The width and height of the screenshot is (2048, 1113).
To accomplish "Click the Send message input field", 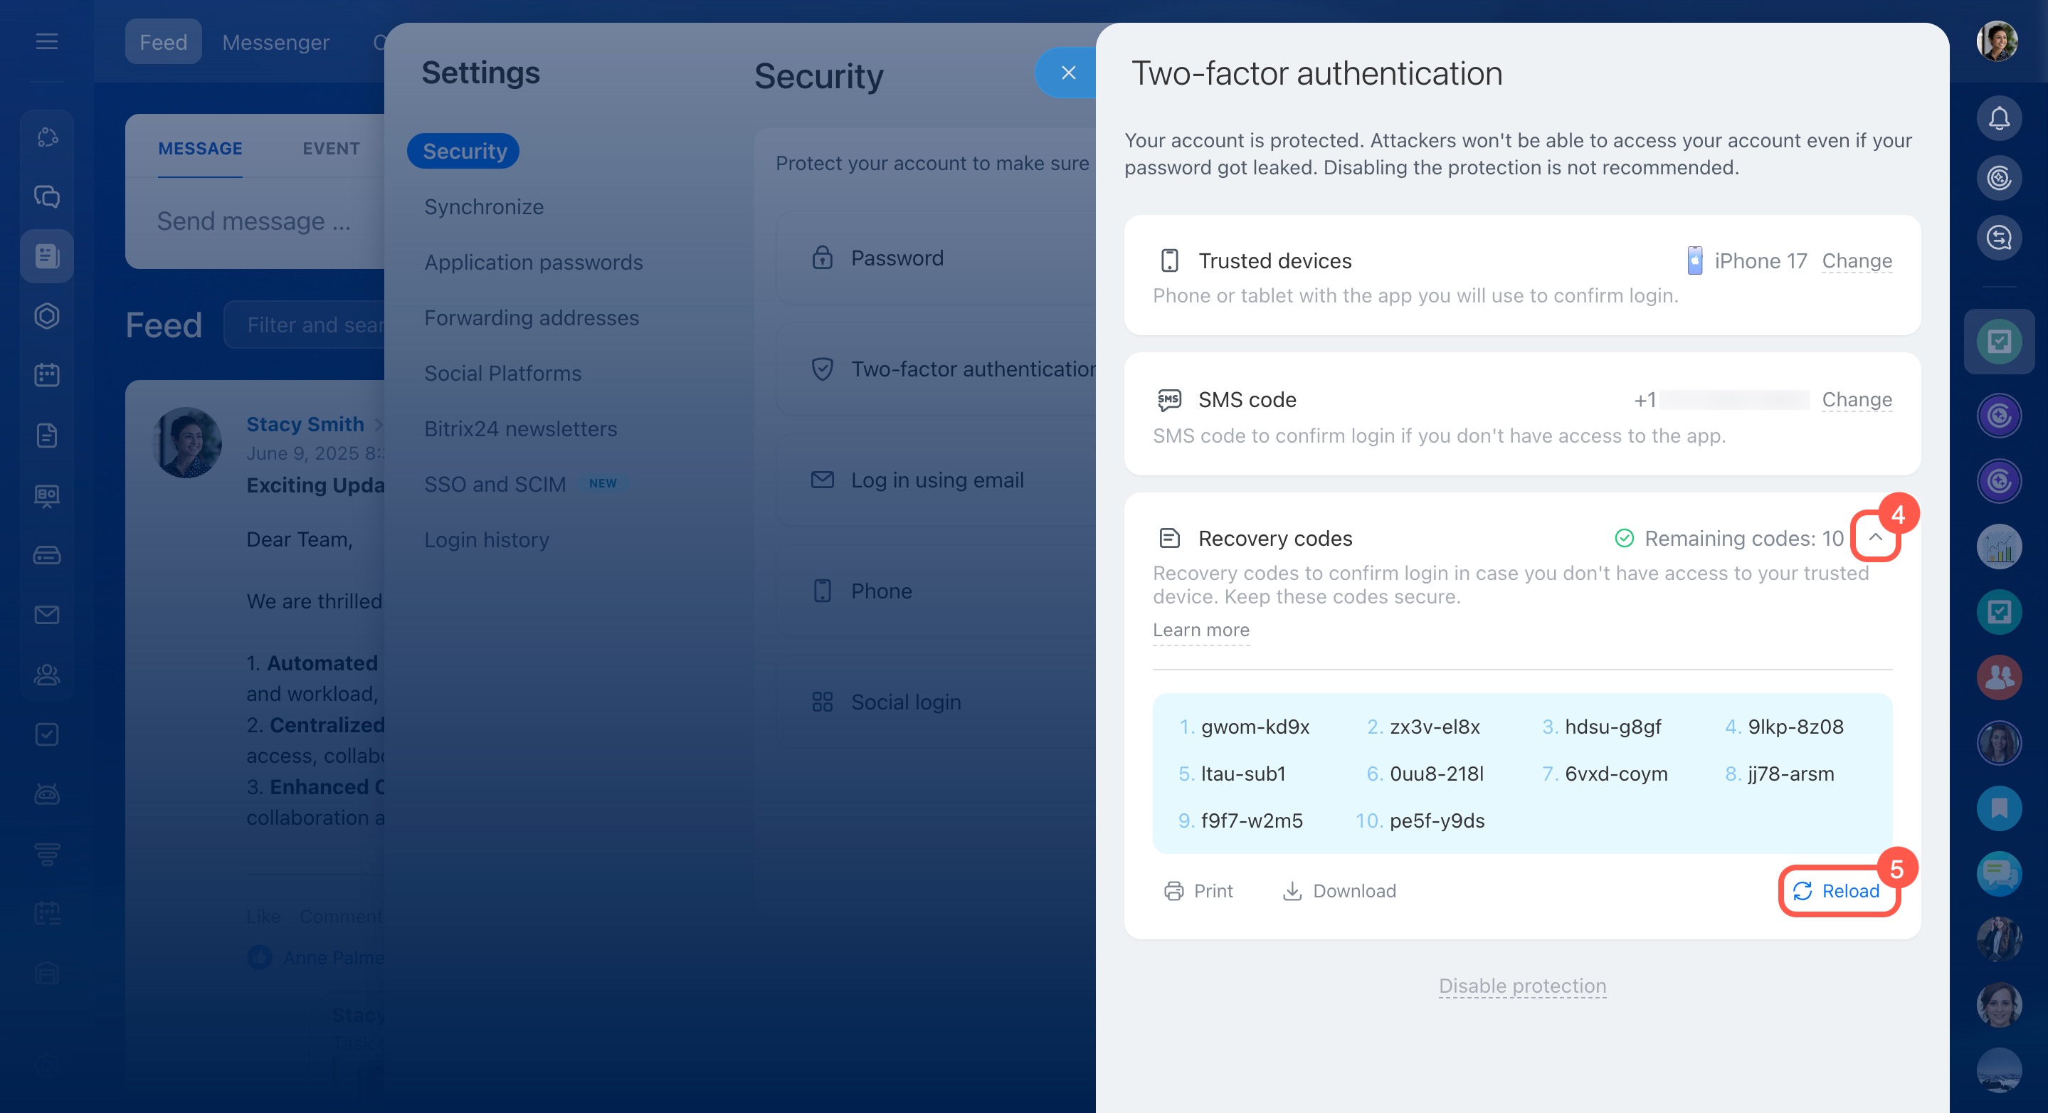I will (253, 221).
